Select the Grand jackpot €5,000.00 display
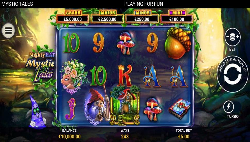Image resolution: width=250 pixels, height=142 pixels. [72, 17]
